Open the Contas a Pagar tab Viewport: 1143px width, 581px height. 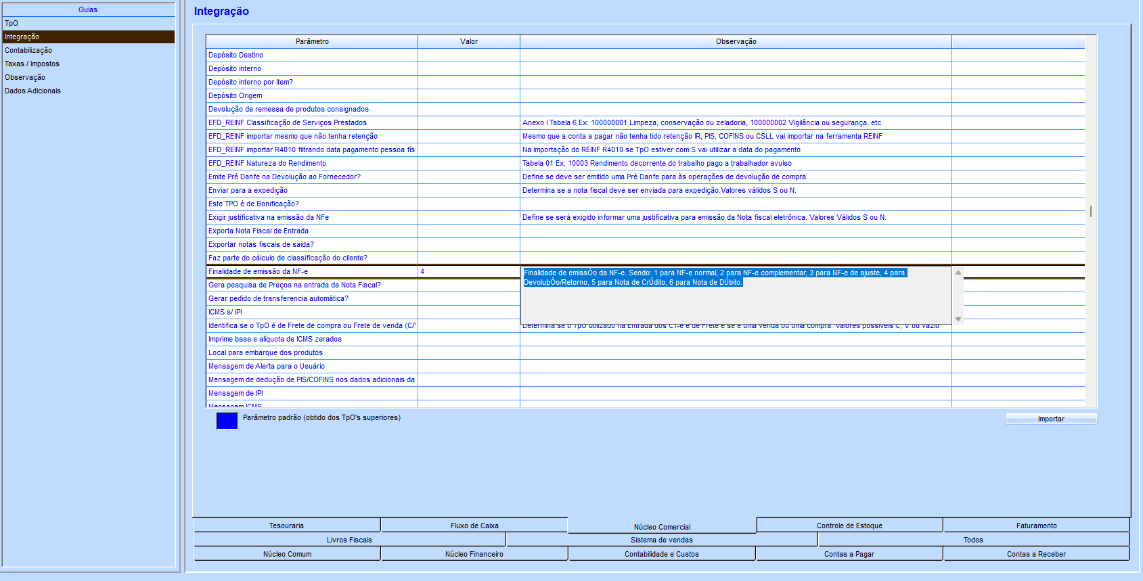[849, 554]
